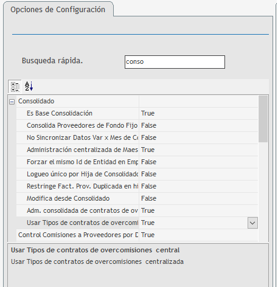Collapse the Consolidado category

(x=12, y=102)
